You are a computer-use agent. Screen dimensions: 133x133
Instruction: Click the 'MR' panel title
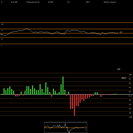[119, 69]
